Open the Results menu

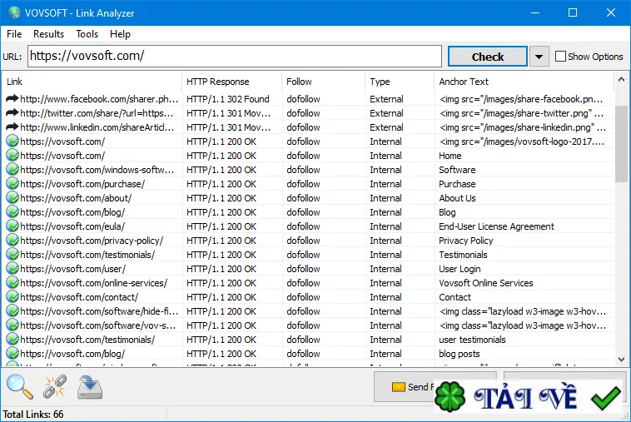tap(48, 34)
